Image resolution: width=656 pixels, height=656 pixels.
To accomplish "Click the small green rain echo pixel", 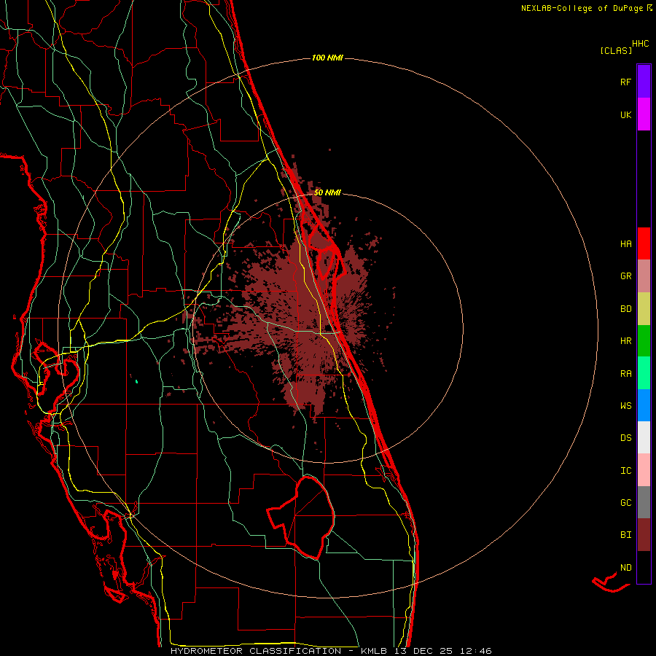I will (x=137, y=381).
